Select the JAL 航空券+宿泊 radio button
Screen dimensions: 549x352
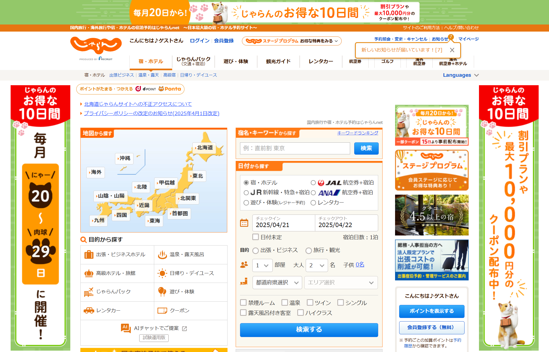click(x=313, y=183)
